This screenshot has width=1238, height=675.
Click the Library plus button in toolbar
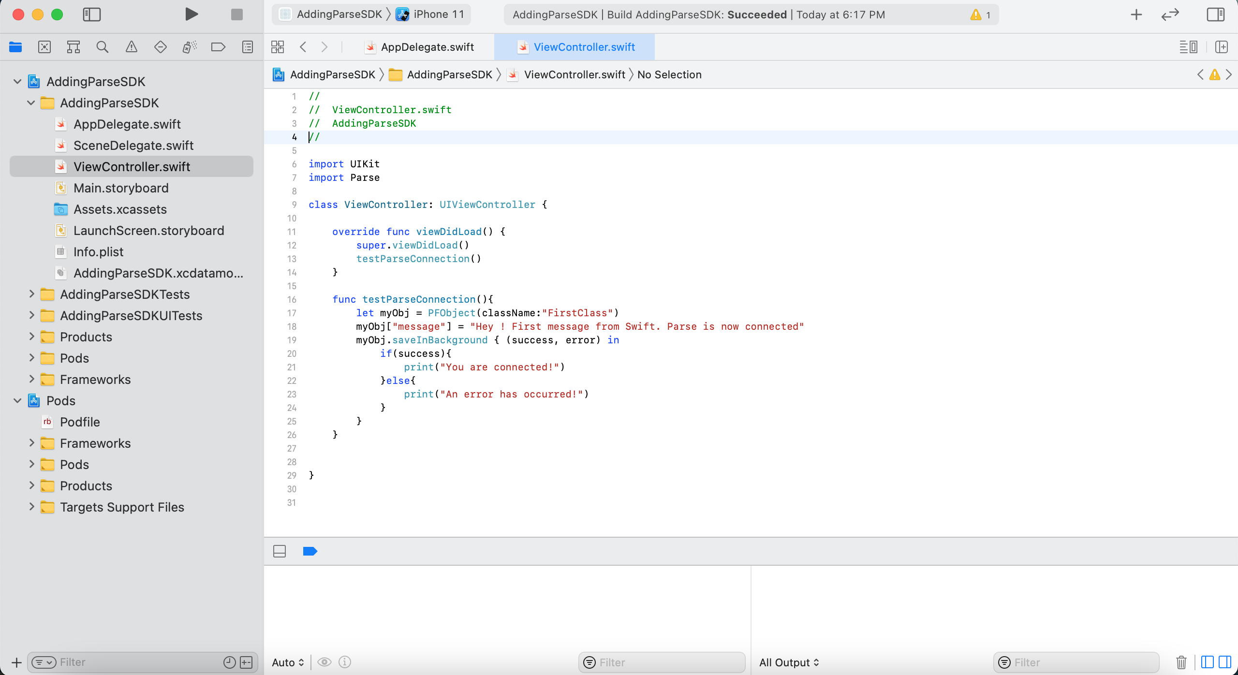(x=1136, y=15)
